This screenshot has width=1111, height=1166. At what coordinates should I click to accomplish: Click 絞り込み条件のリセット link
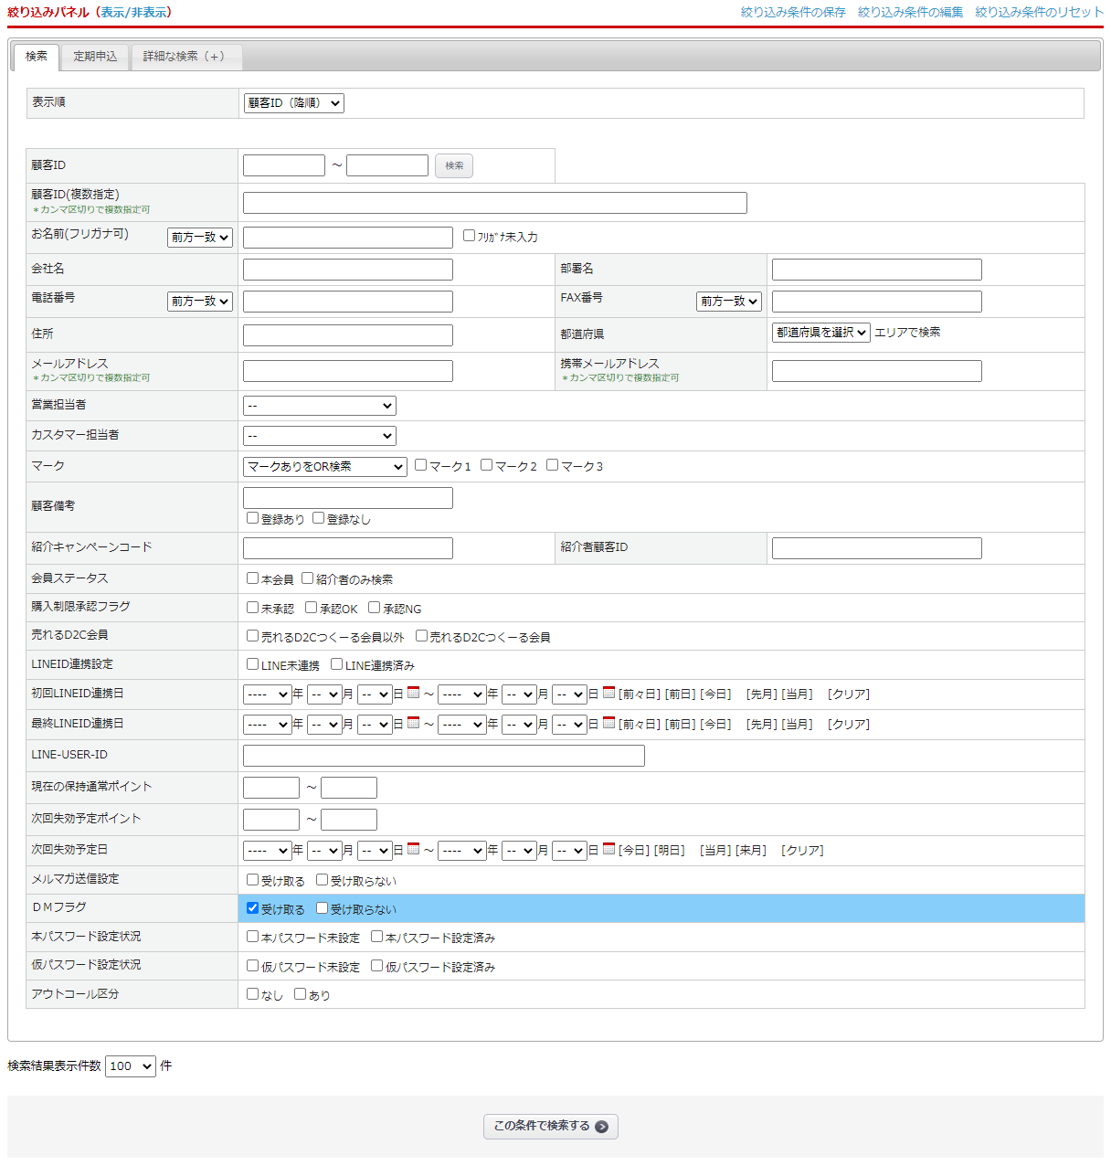point(1039,13)
